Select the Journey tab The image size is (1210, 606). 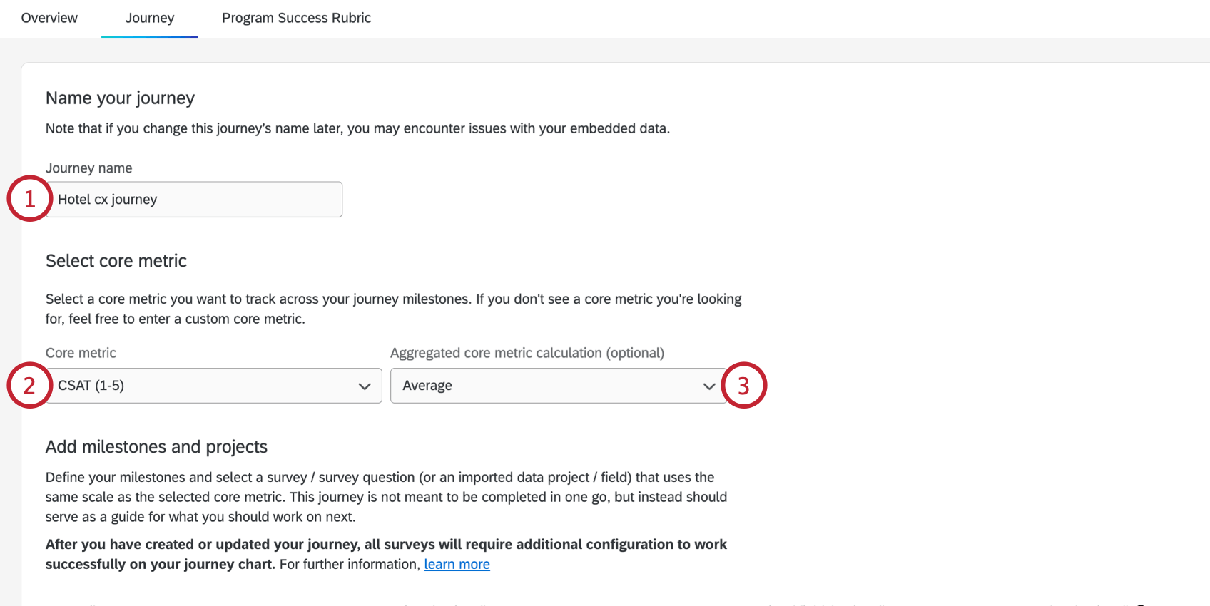click(150, 18)
